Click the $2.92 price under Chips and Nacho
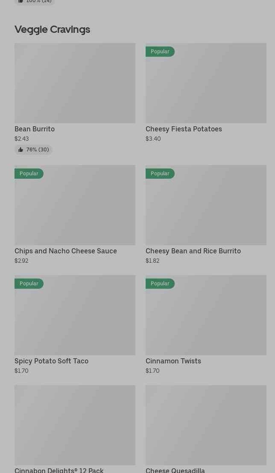Screen dimensions: 275x473 click(21, 261)
